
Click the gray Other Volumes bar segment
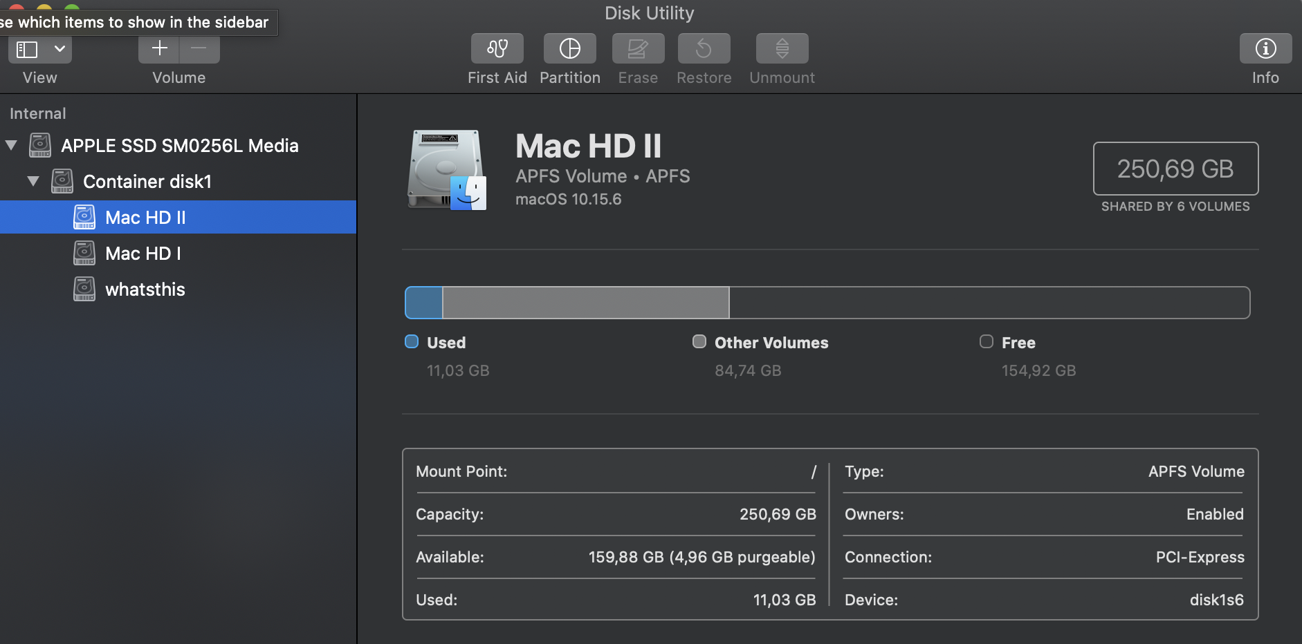585,303
